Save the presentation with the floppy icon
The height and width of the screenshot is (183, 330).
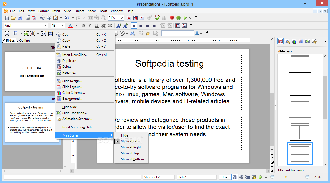click(20, 18)
